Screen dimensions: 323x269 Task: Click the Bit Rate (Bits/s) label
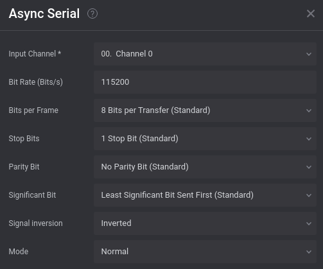coord(36,82)
